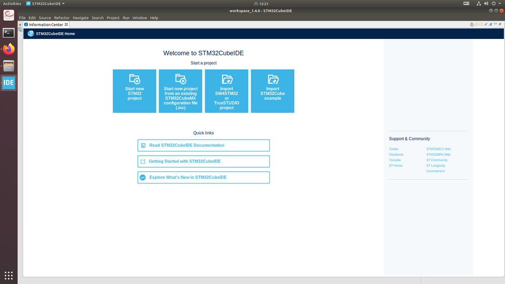The height and width of the screenshot is (284, 505).
Task: Open the STM32MCU Wiki link
Action: [438, 149]
